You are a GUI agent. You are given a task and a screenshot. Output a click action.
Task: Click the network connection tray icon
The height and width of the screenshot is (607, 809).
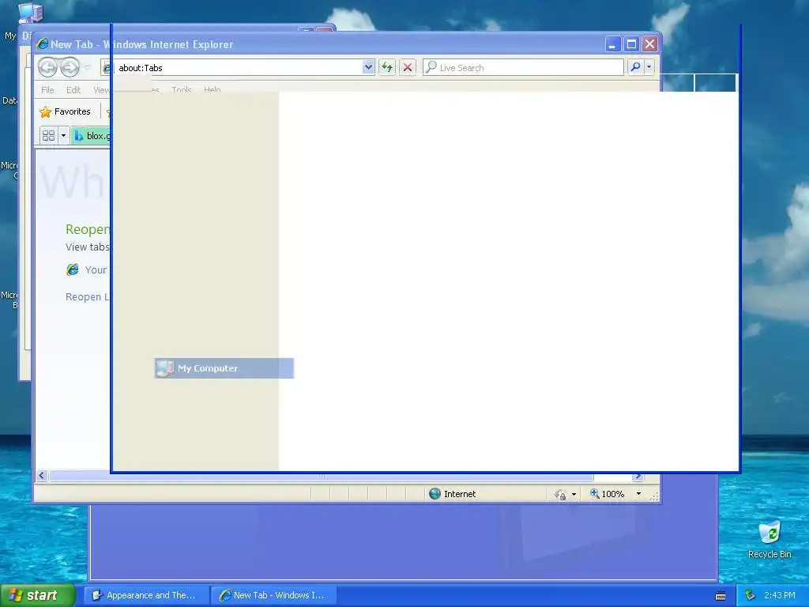point(751,595)
